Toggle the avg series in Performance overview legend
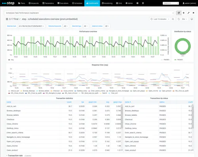Screen dimensions: 198x157 (x=11, y=60)
